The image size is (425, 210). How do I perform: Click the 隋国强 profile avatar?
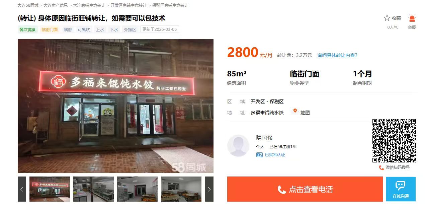pyautogui.click(x=238, y=146)
